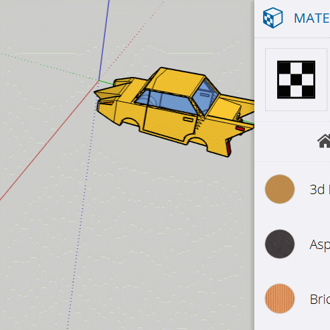Open the 'Asp' material category label
330x330 pixels.
pyautogui.click(x=319, y=245)
